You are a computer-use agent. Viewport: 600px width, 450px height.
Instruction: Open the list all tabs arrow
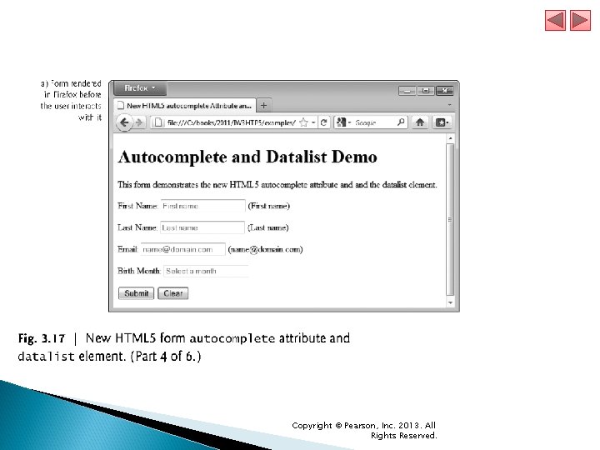click(x=449, y=105)
